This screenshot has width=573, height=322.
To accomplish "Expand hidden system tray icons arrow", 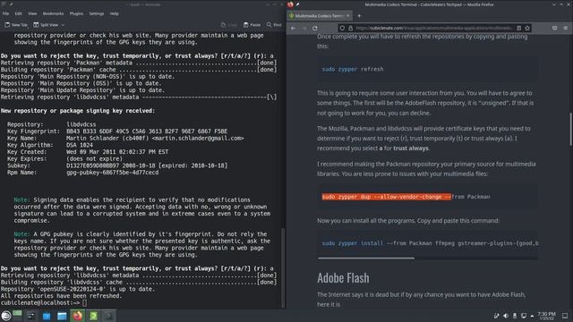I will (x=532, y=316).
